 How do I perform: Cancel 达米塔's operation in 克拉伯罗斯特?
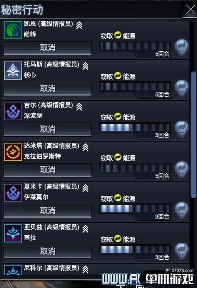(x=48, y=170)
